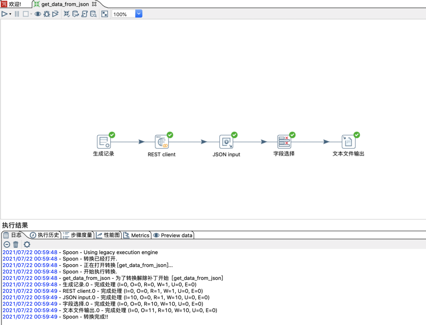Select the 生成记录 step icon
Screen dimensions: 426x325
pos(104,142)
